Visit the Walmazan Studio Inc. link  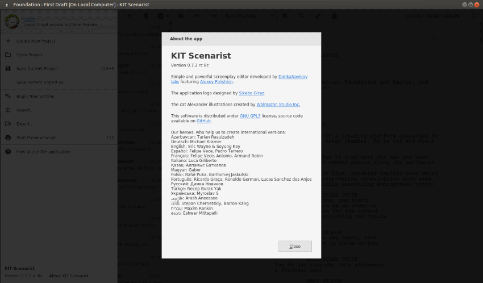(x=278, y=105)
